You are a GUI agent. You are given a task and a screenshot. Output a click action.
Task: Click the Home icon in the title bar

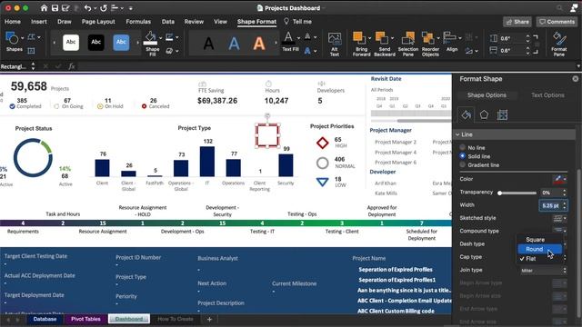coord(45,8)
